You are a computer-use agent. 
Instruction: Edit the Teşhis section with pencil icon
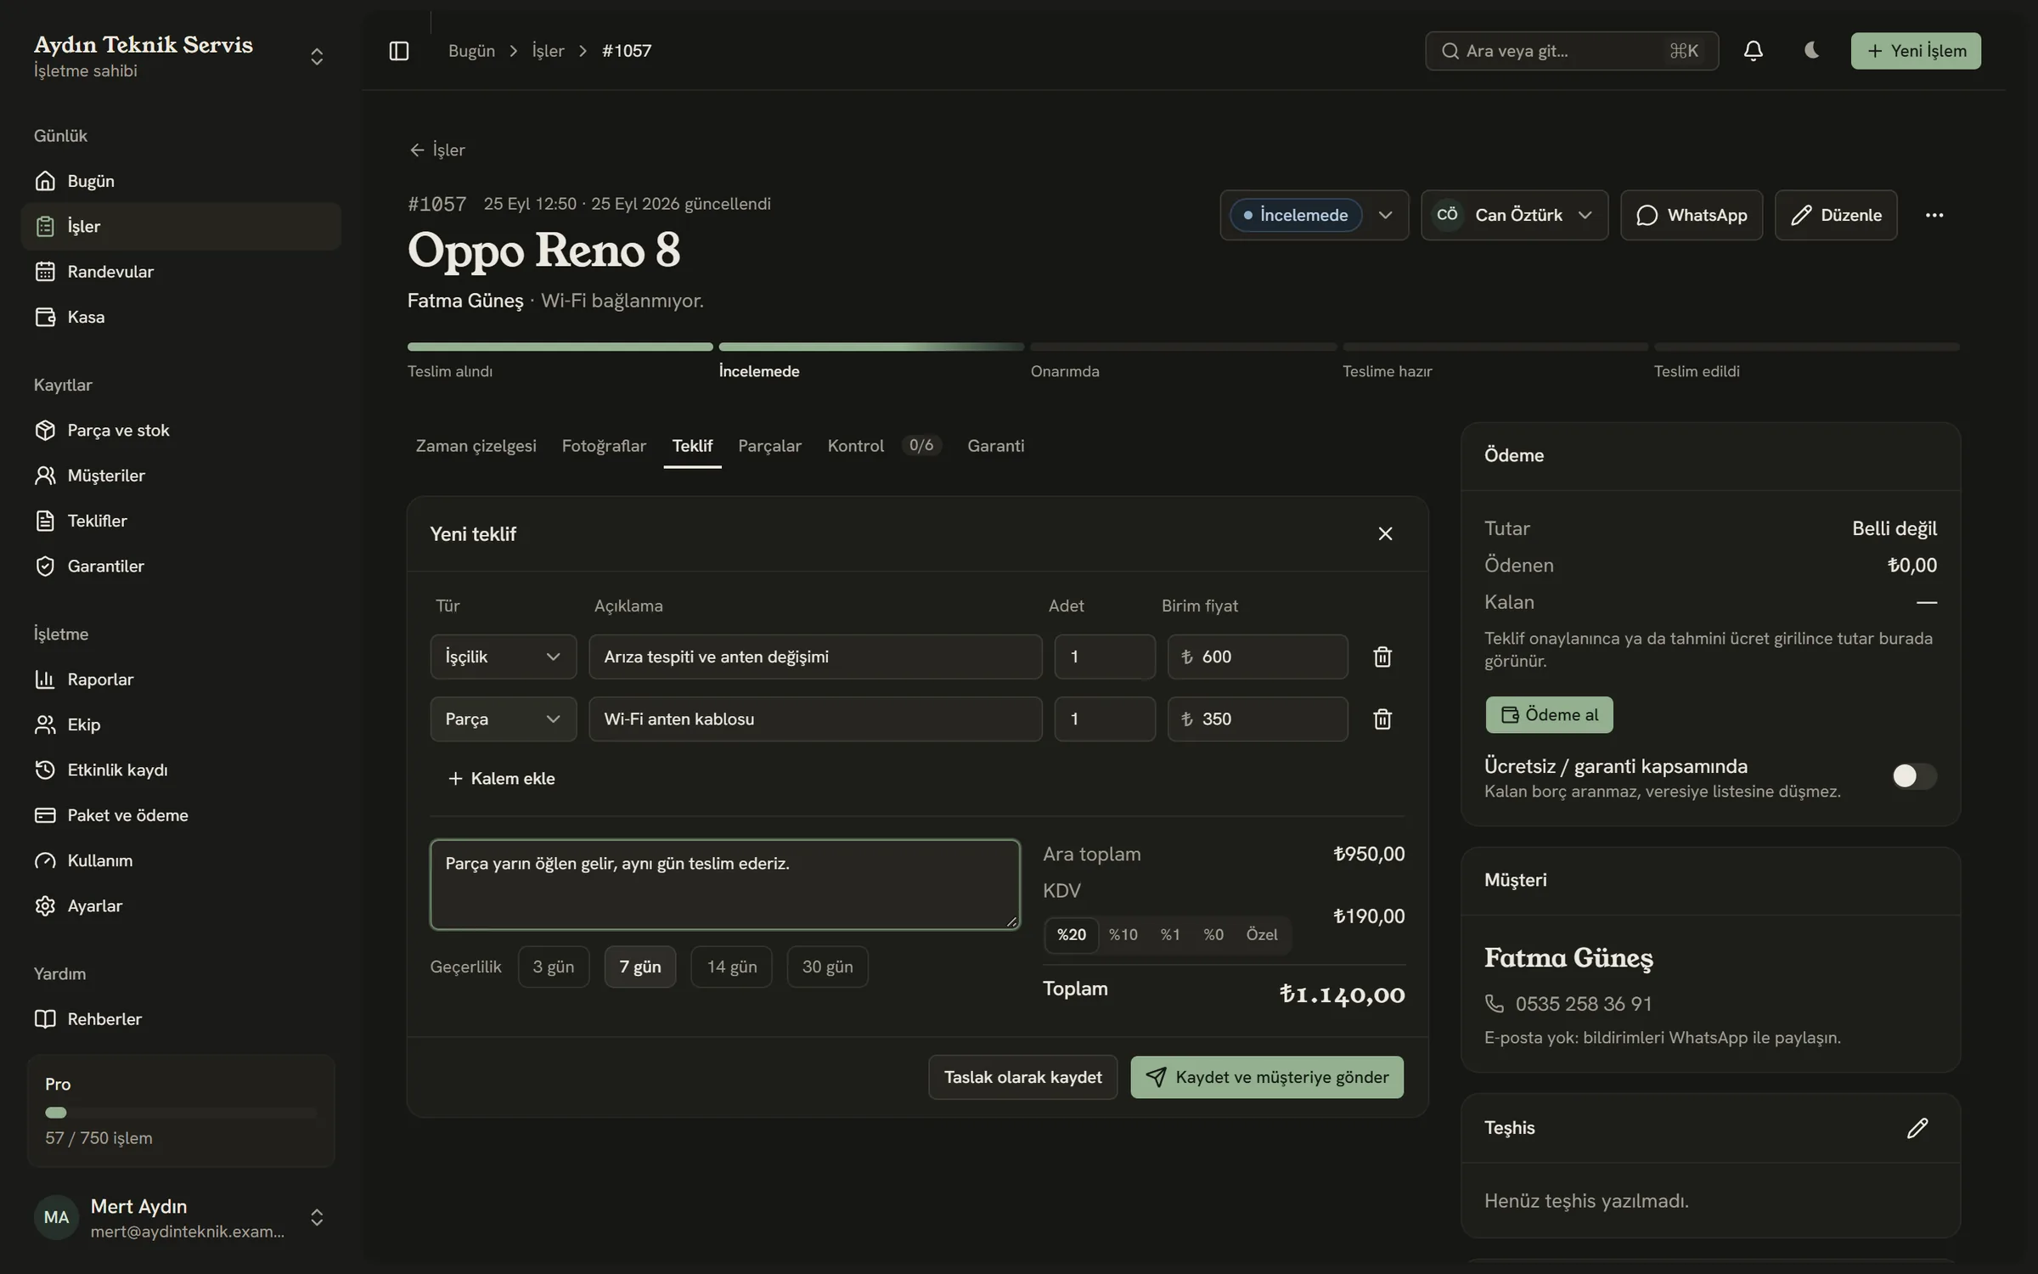(x=1917, y=1128)
